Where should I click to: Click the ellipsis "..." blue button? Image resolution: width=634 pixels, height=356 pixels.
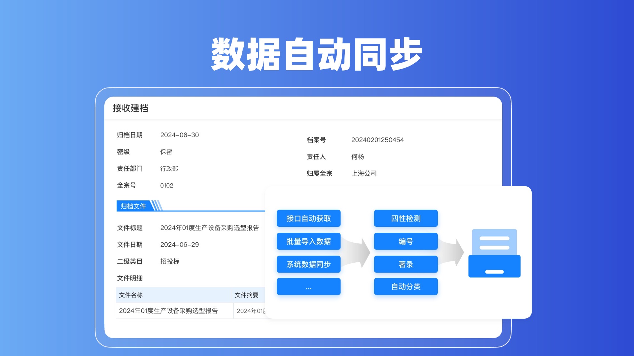click(308, 286)
